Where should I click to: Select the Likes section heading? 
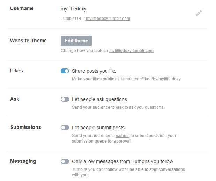pos(17,71)
